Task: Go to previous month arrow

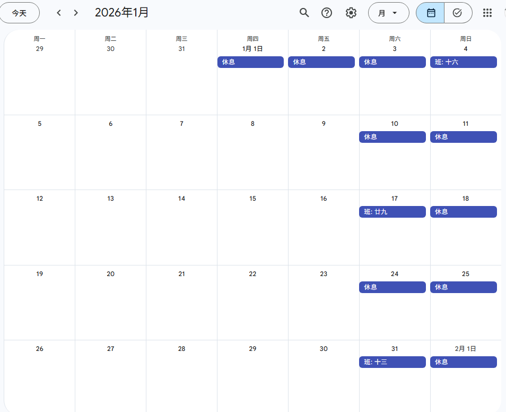Action: pos(59,13)
